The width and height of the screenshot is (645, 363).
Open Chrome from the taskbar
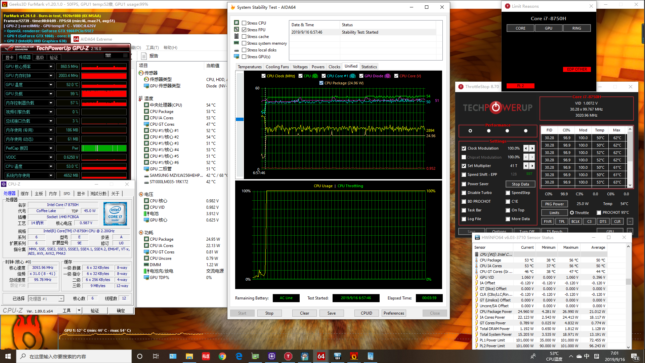(222, 356)
